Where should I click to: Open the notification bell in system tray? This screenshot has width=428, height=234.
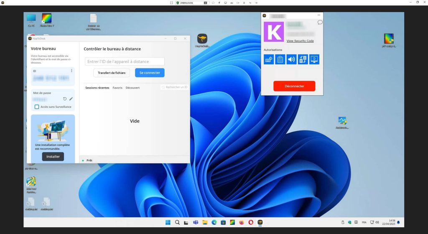point(398,223)
